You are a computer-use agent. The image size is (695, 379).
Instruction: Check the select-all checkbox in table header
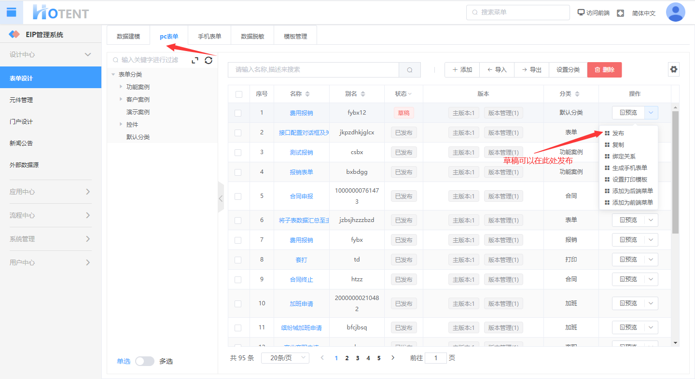point(239,94)
